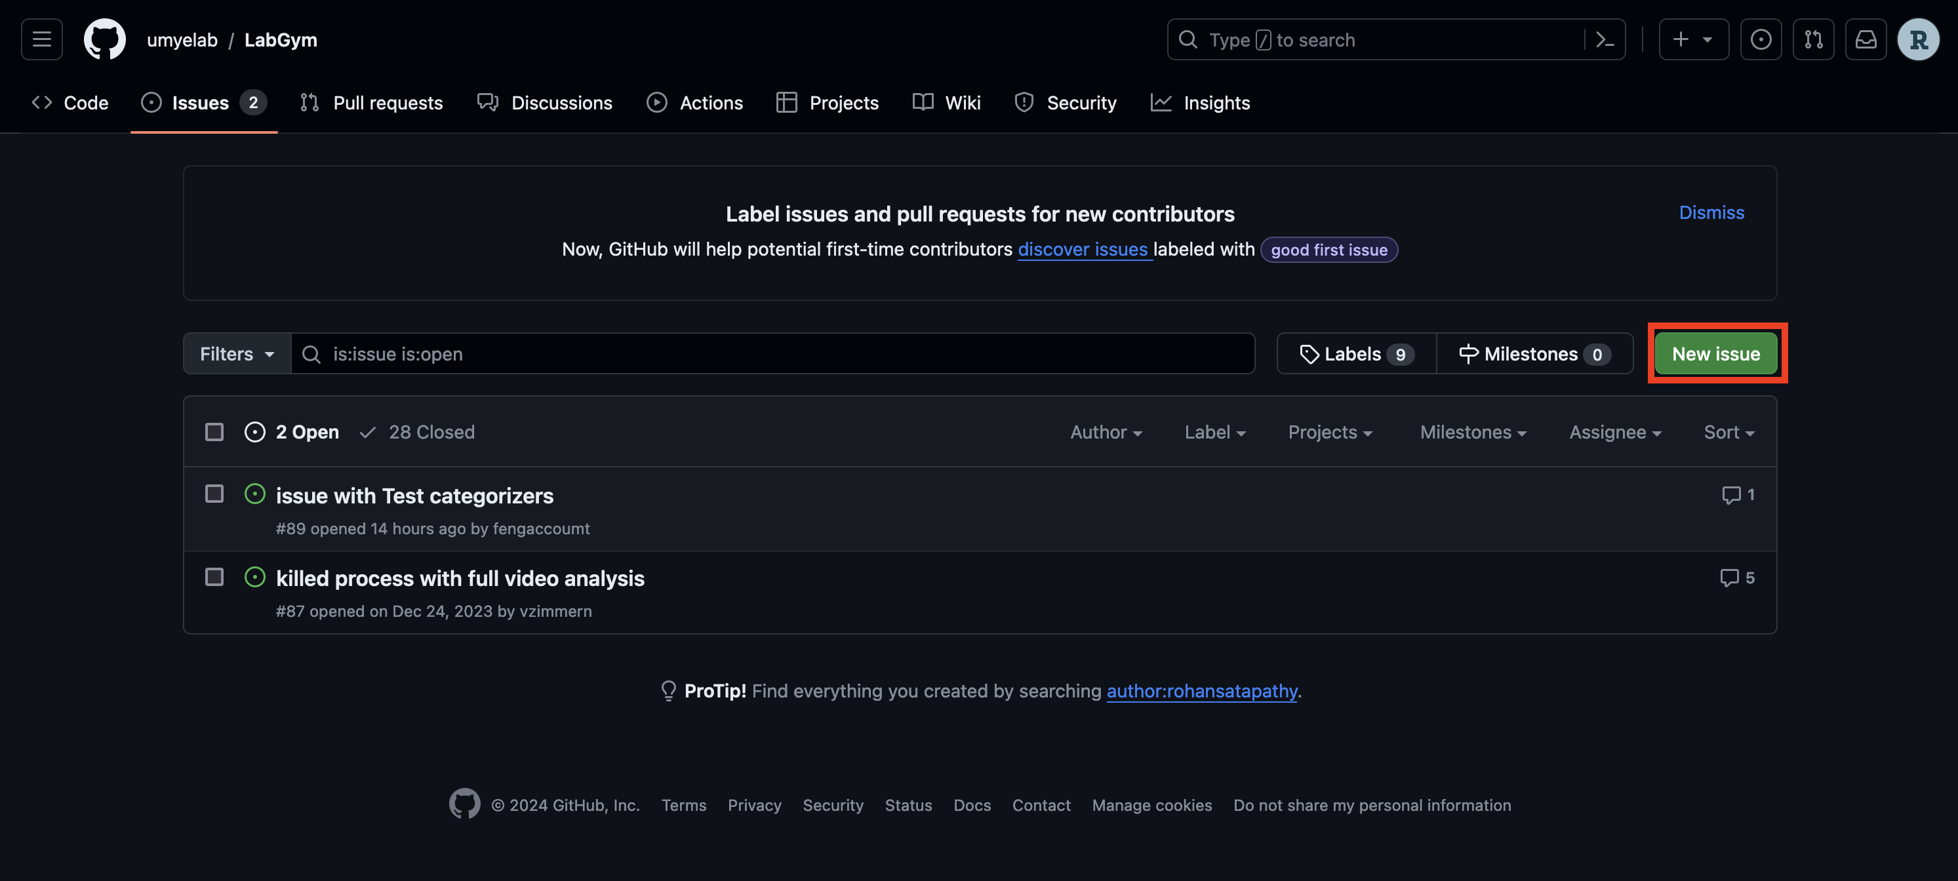Screen dimensions: 1958x881
Task: Open comments on issue with Test categorizers
Action: click(x=1738, y=495)
